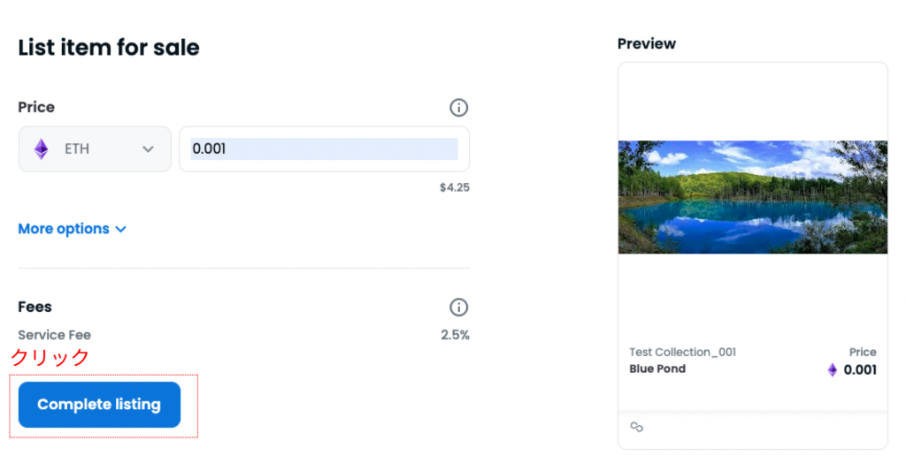The width and height of the screenshot is (906, 471).
Task: Click the $4.25 USD conversion text
Action: coord(454,187)
